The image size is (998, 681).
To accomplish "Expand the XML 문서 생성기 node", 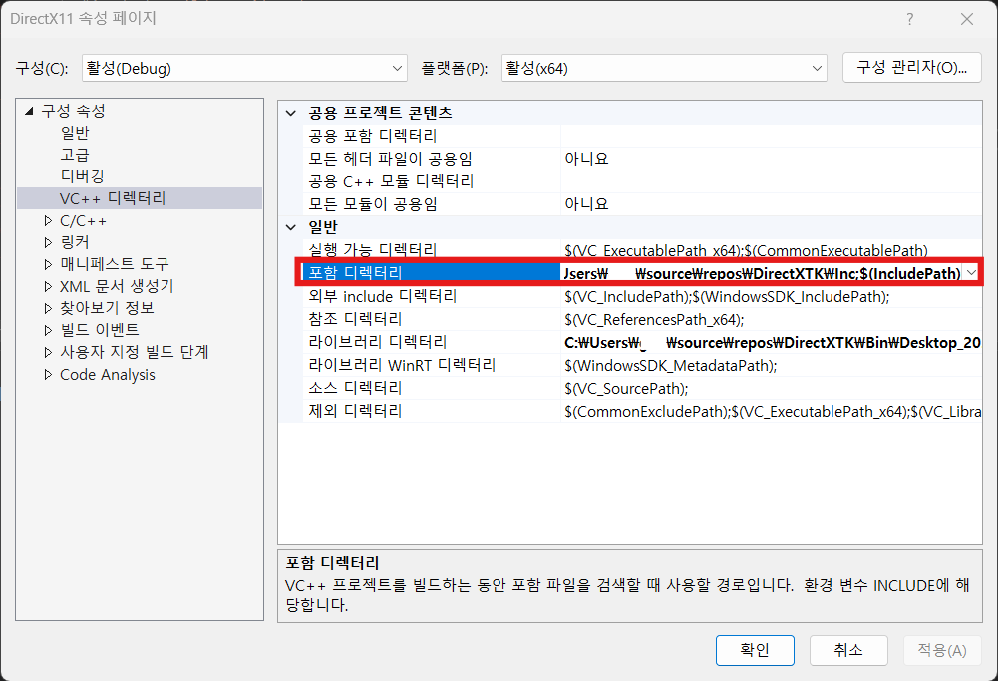I will [48, 286].
